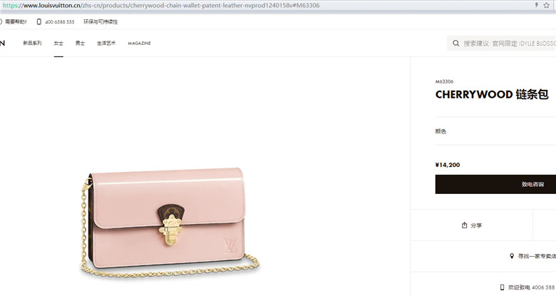Image resolution: width=556 pixels, height=296 pixels.
Task: Click the browser address bar URL
Action: click(161, 5)
